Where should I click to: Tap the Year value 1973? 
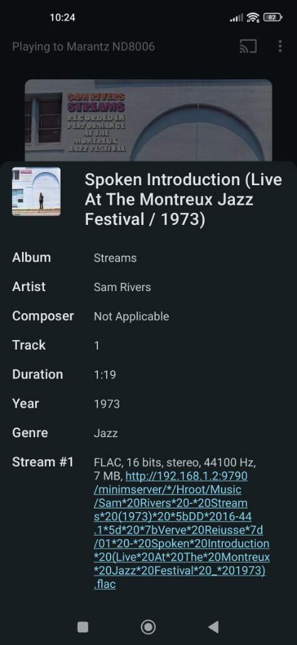(107, 404)
